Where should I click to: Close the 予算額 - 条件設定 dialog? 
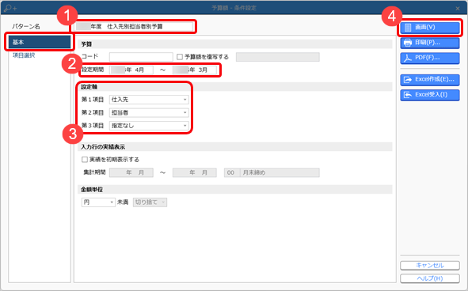pyautogui.click(x=458, y=9)
